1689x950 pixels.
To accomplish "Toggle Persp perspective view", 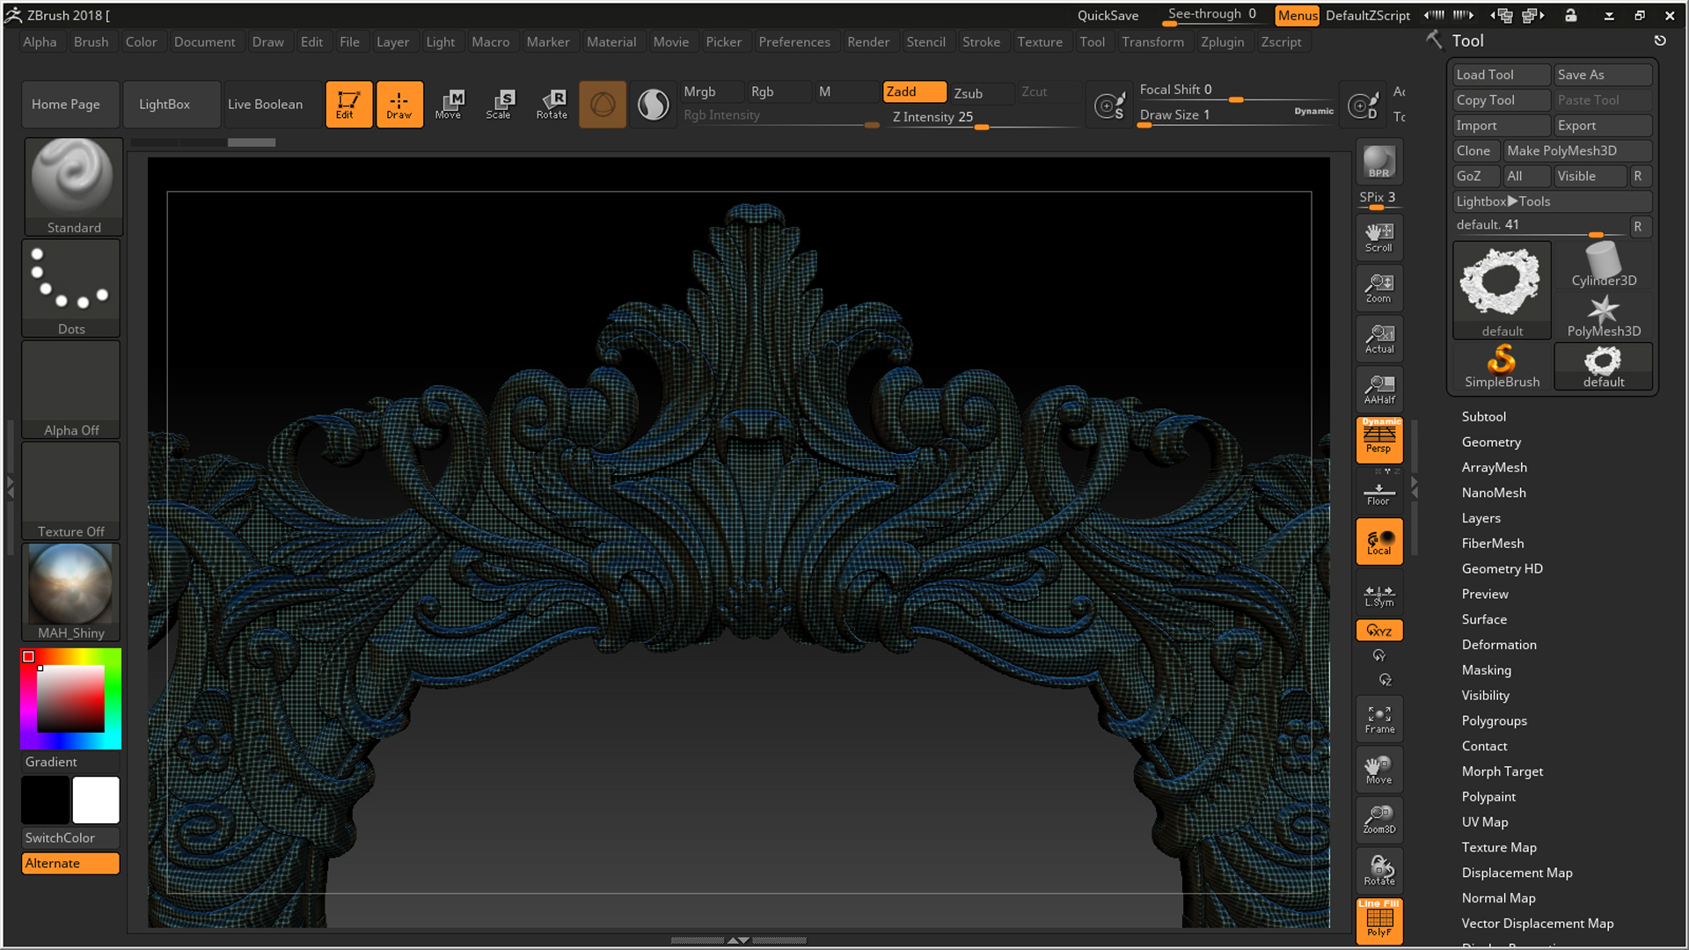I will click(x=1378, y=440).
